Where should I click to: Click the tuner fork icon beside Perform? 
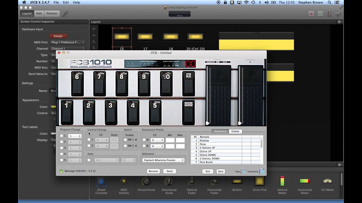tap(65, 14)
